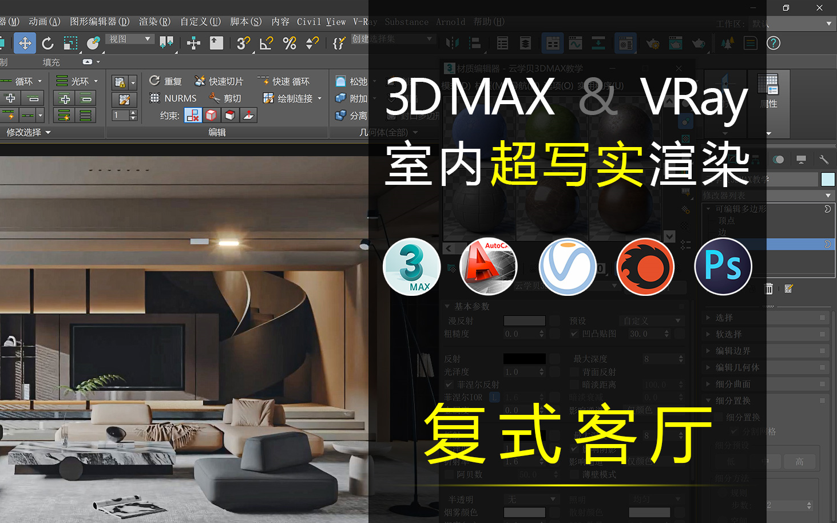The height and width of the screenshot is (523, 837).
Task: Expand the 软选择 rollout
Action: [768, 334]
